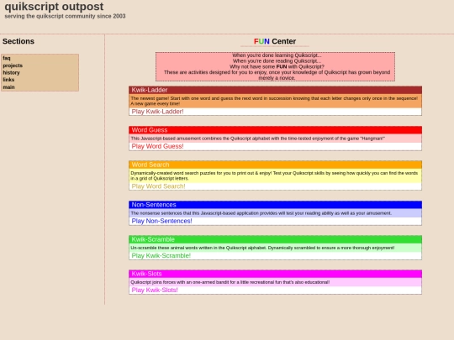The height and width of the screenshot is (340, 454).
Task: Click the one-armed bandit description text
Action: 230,282
